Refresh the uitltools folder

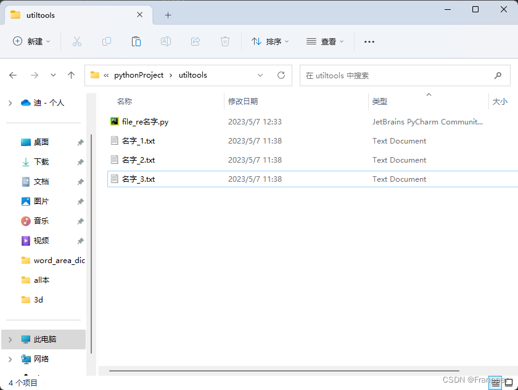click(x=281, y=75)
